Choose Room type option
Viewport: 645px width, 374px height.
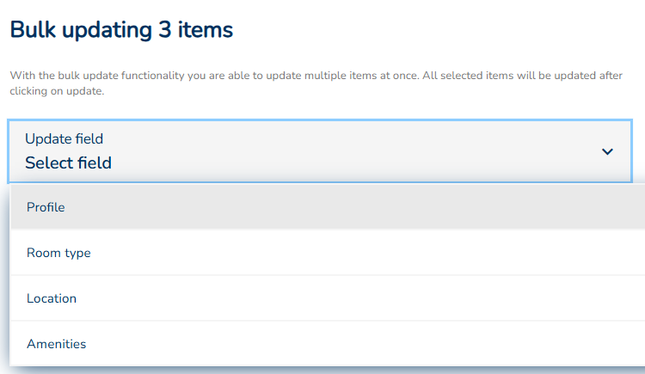point(58,253)
